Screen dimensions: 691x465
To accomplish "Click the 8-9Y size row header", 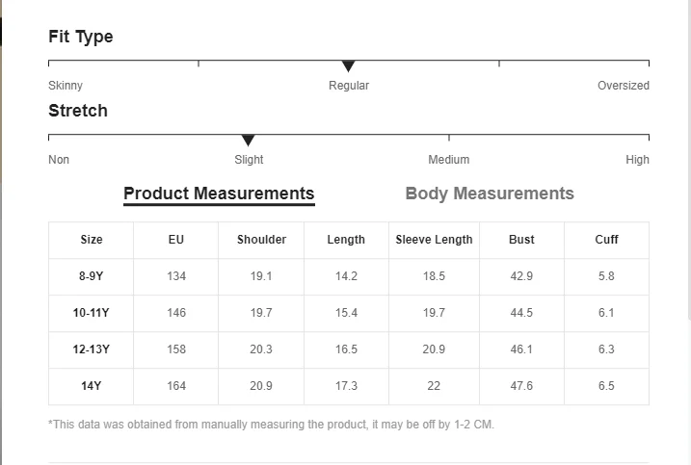I will tap(92, 276).
